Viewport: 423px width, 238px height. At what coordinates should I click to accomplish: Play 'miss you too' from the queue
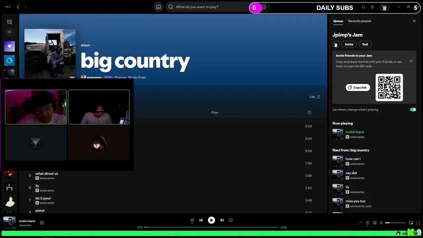pyautogui.click(x=356, y=201)
